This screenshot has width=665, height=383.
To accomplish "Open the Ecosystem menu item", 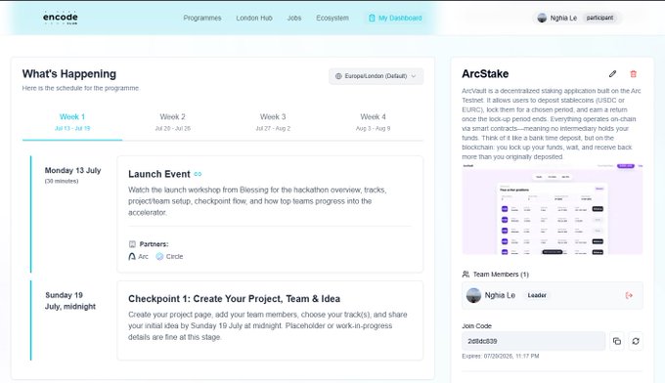I will pyautogui.click(x=332, y=19).
